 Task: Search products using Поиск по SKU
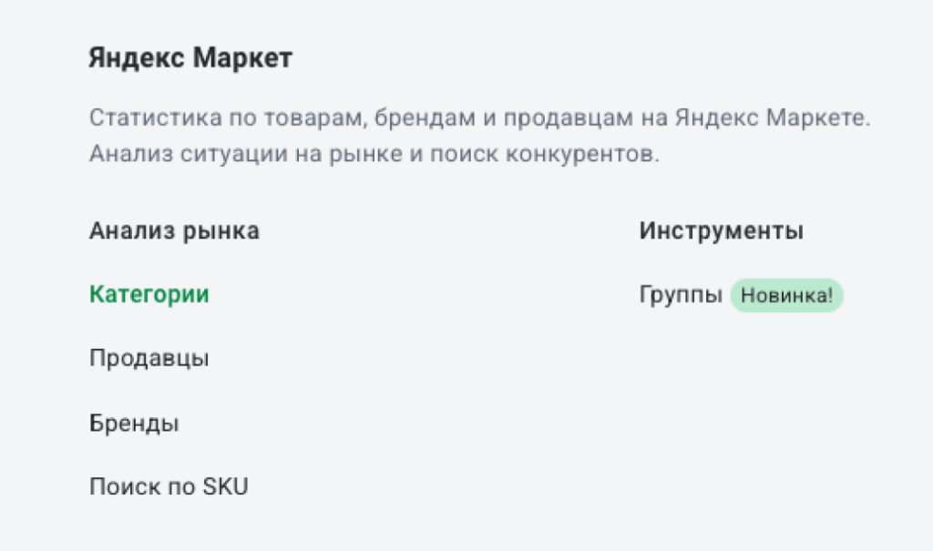point(168,486)
